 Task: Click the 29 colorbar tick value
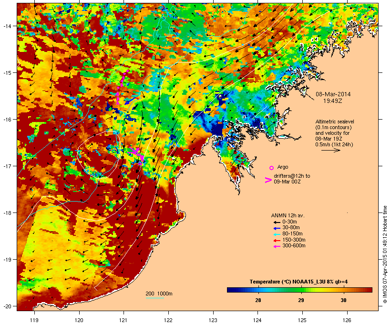point(301,300)
